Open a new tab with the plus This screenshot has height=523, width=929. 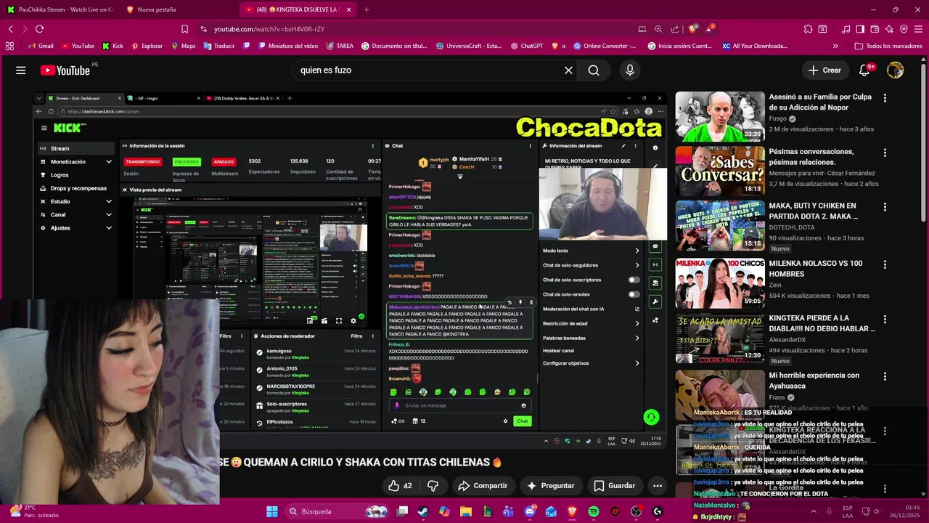[x=367, y=9]
